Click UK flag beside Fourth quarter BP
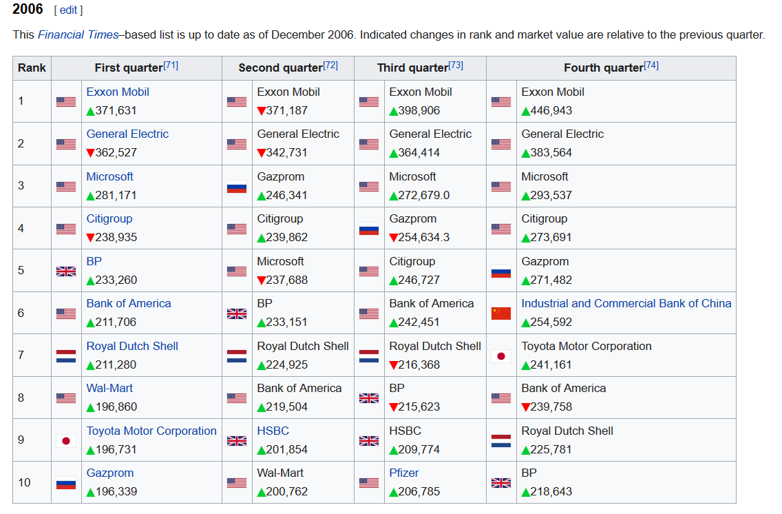782x514 pixels. [x=500, y=483]
